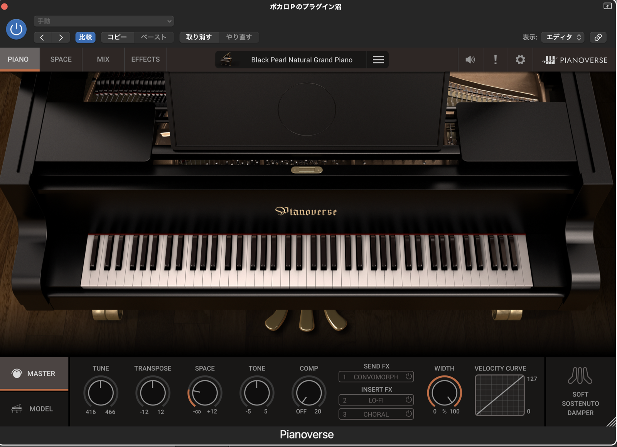Toggle the 比較 compare button
This screenshot has height=447, width=617.
pyautogui.click(x=85, y=37)
